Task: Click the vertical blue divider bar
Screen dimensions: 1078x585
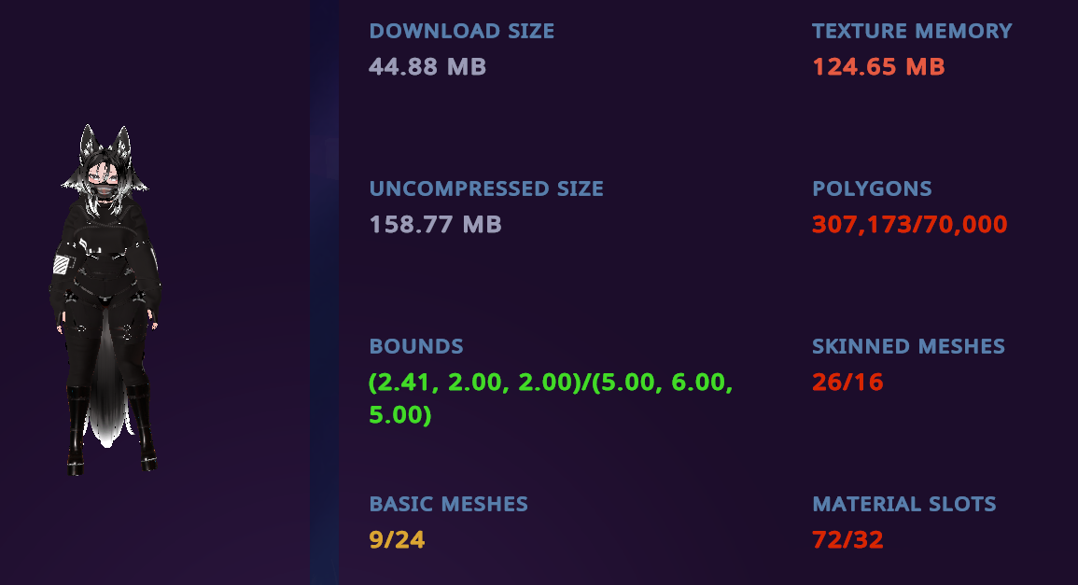Action: (324, 292)
